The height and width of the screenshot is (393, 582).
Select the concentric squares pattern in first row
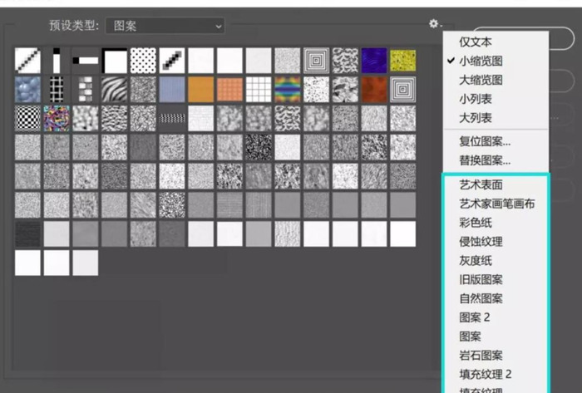[x=316, y=61]
